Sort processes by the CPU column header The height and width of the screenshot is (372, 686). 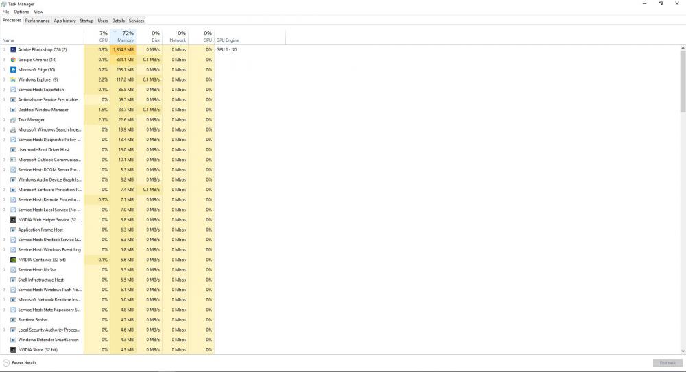click(102, 36)
